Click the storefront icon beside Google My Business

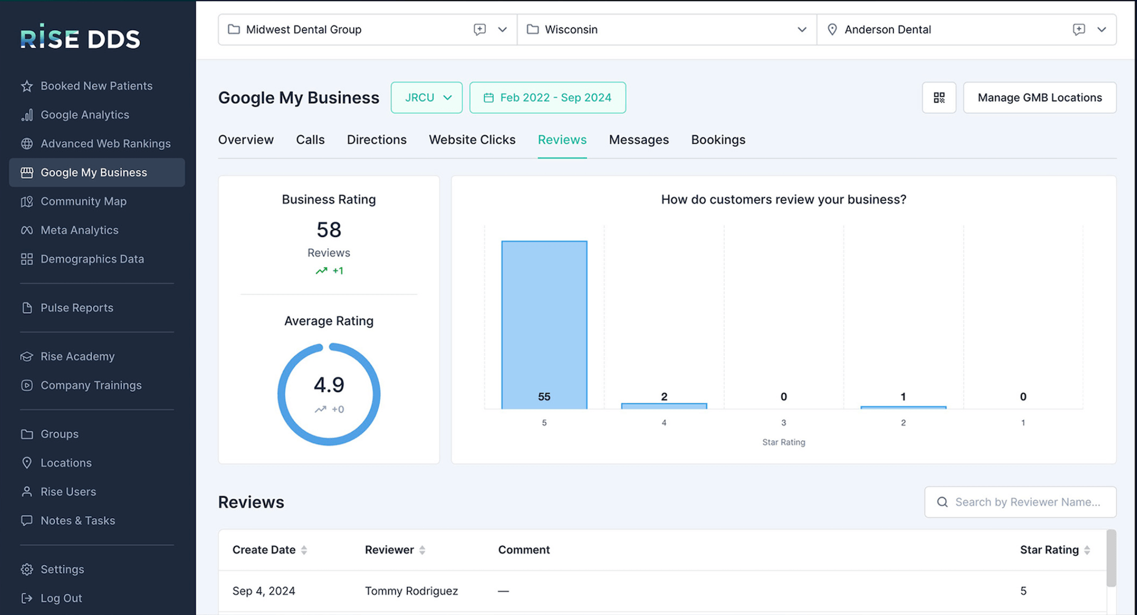point(27,172)
